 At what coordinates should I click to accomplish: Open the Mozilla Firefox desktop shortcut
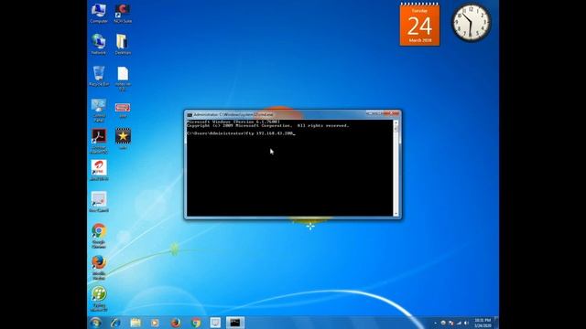(99, 267)
